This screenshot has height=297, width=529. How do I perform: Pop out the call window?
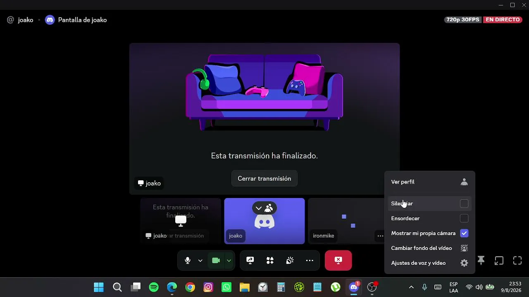(x=499, y=260)
